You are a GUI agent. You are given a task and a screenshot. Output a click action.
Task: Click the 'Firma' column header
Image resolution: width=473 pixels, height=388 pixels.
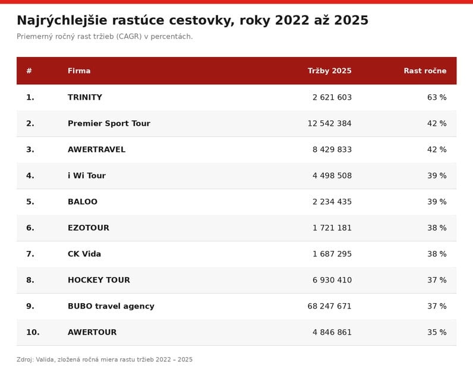coord(79,71)
